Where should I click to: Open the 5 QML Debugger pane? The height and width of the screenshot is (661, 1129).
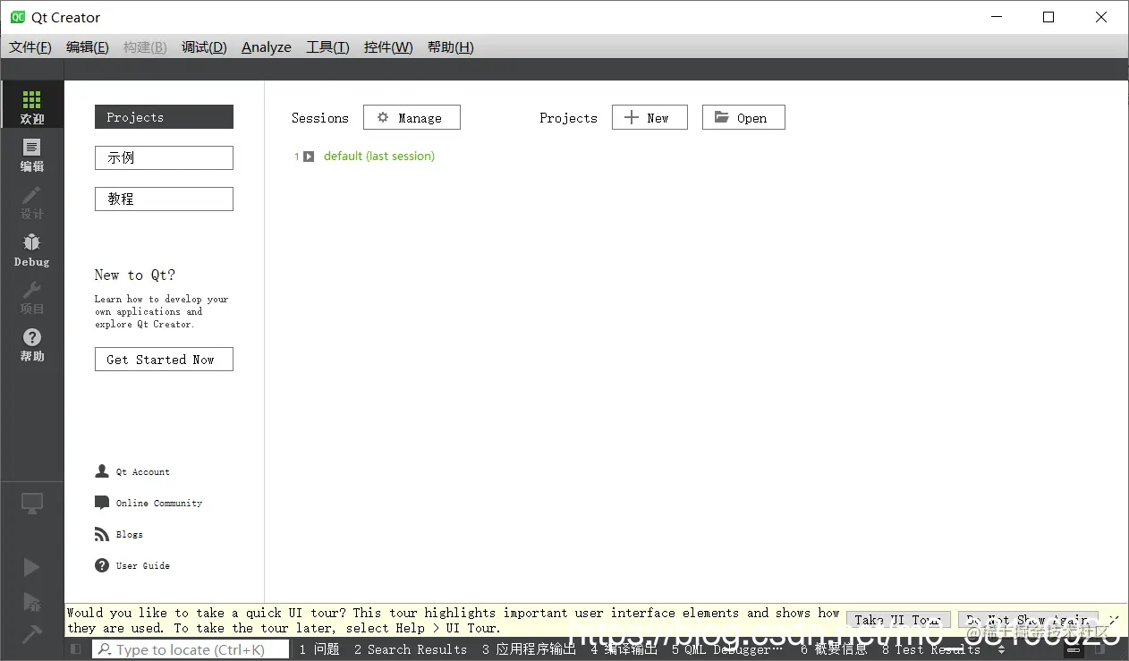pos(727,649)
